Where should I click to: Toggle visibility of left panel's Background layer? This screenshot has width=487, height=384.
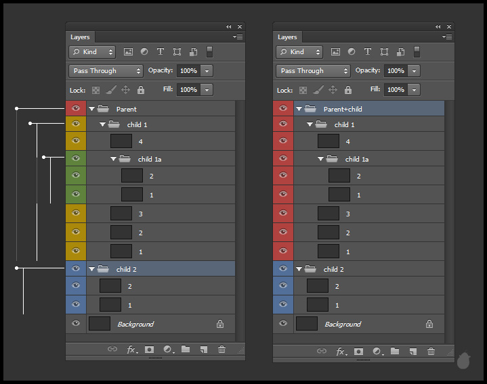76,324
